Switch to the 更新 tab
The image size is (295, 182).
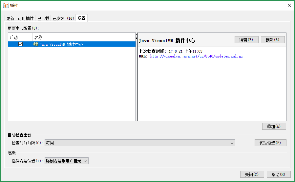click(x=10, y=18)
